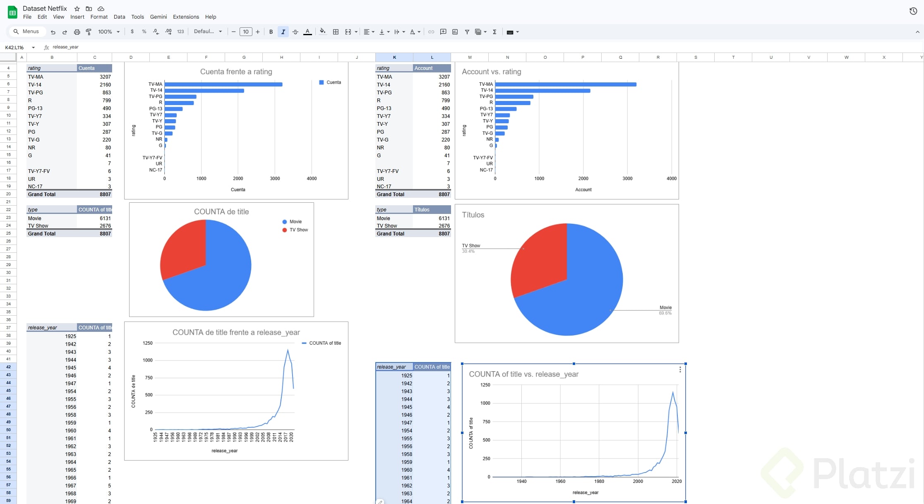Open the Data menu
Screen dimensions: 924x504
point(119,17)
